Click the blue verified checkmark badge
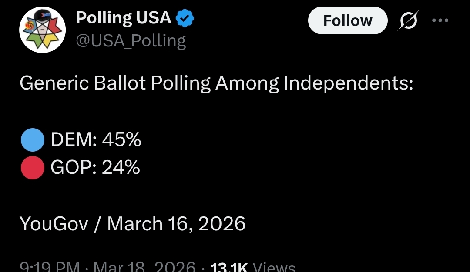The width and height of the screenshot is (470, 272). [185, 18]
